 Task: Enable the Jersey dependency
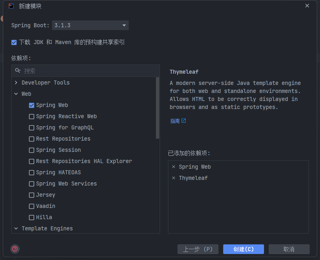tap(32, 195)
